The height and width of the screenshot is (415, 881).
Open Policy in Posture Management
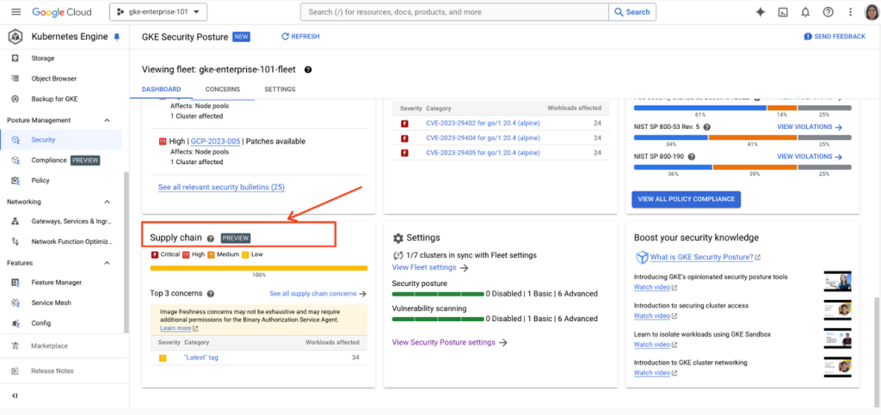(x=40, y=180)
